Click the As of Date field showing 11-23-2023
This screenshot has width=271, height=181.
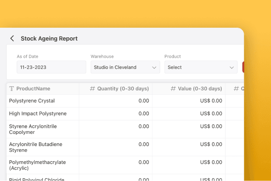pyautogui.click(x=51, y=67)
